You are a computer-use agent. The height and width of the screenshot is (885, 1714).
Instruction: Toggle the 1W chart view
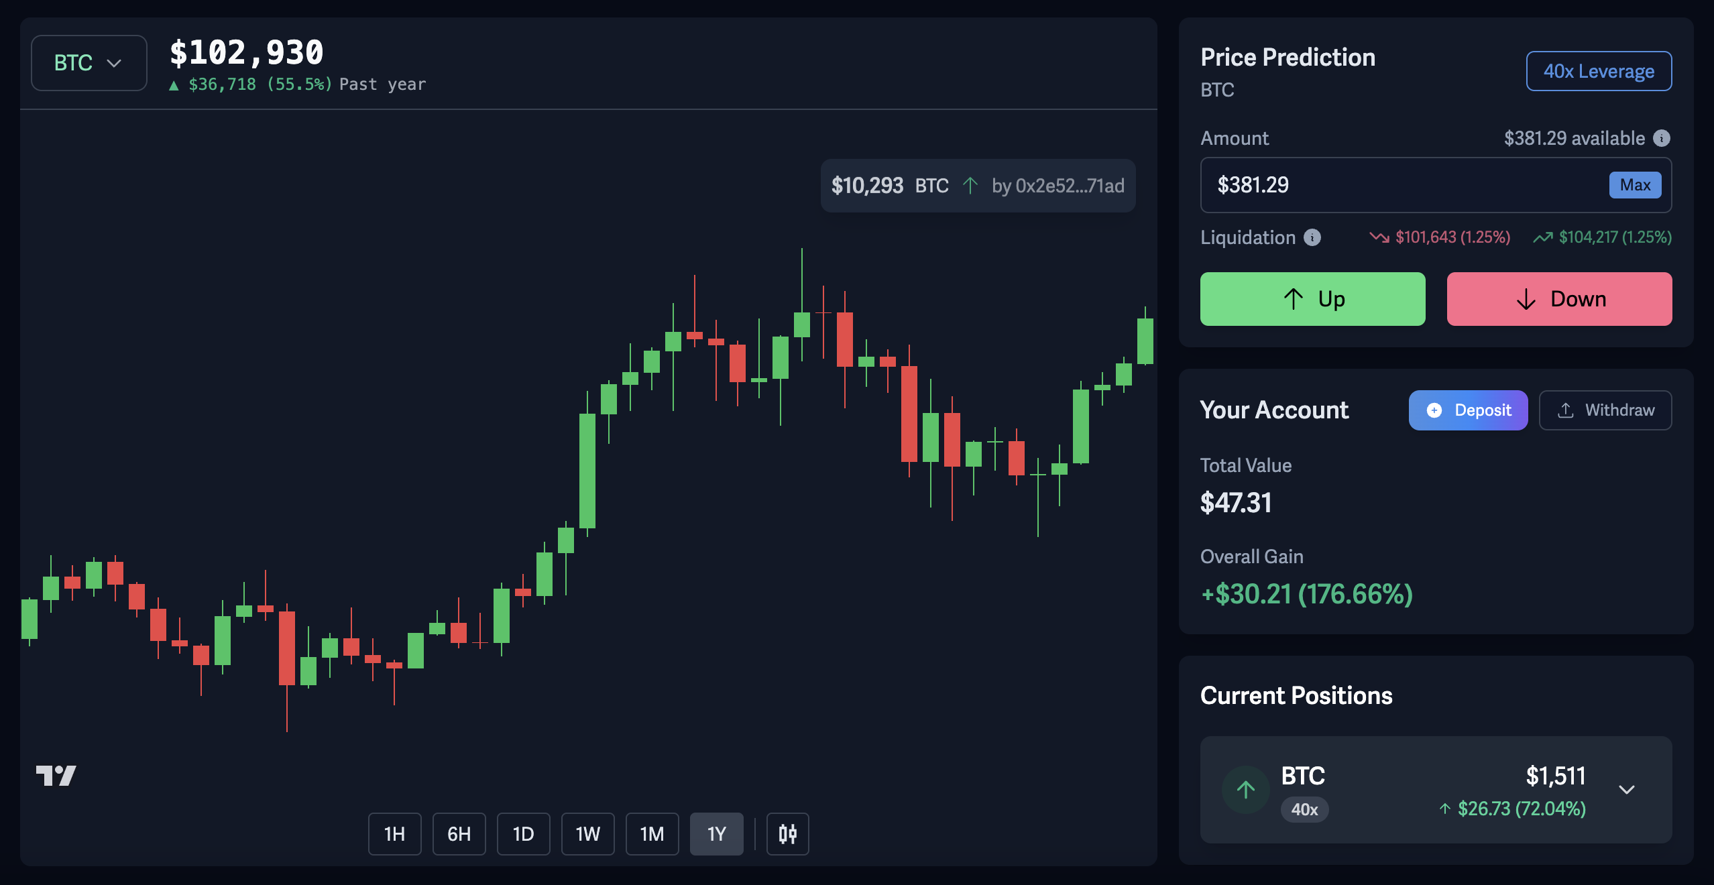click(x=587, y=833)
